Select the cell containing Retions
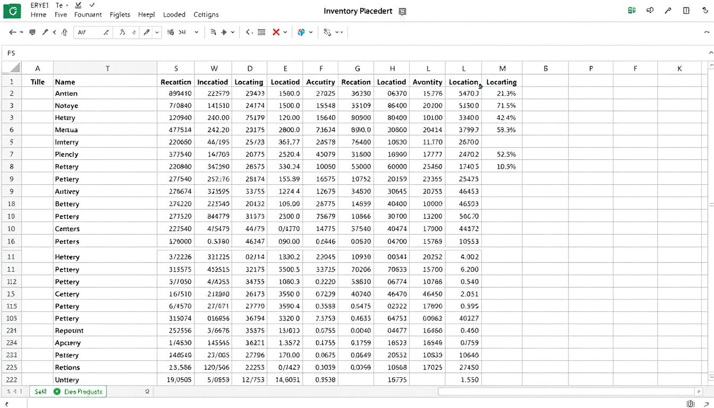This screenshot has height=408, width=714. point(105,367)
